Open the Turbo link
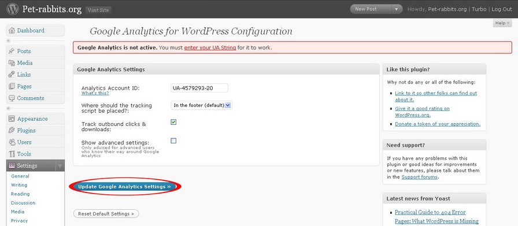Image resolution: width=518 pixels, height=226 pixels. coord(479,9)
